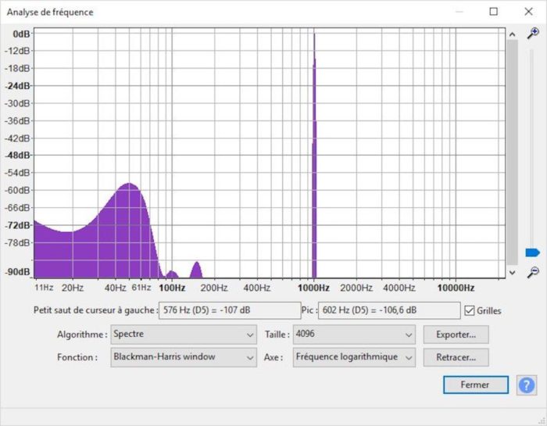Click the Exporter... button

click(x=456, y=335)
